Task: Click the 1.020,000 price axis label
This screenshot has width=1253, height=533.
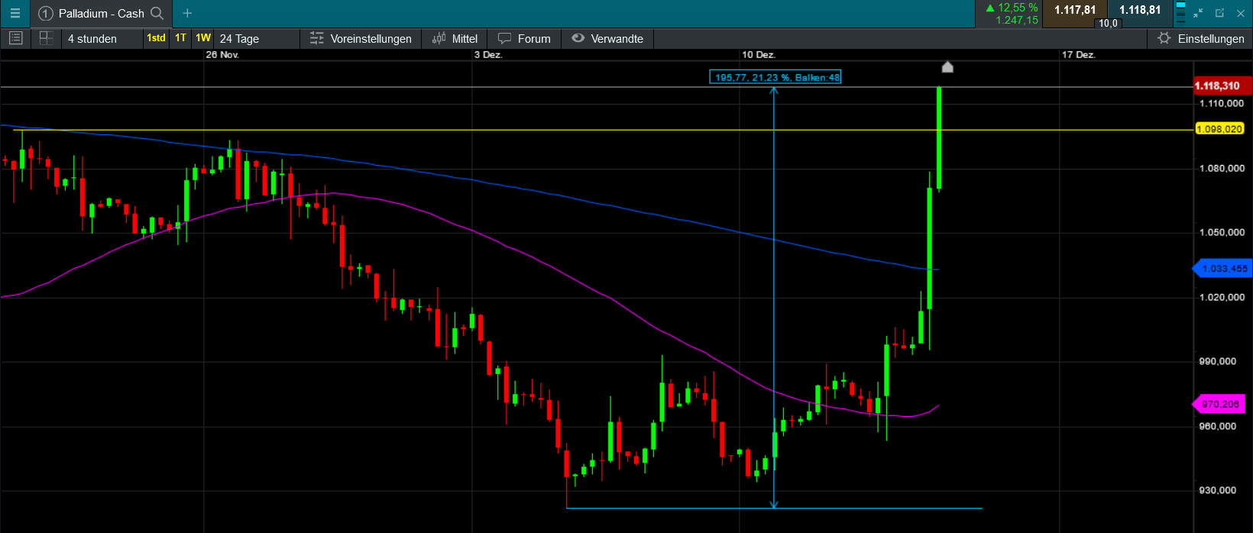Action: [x=1222, y=297]
